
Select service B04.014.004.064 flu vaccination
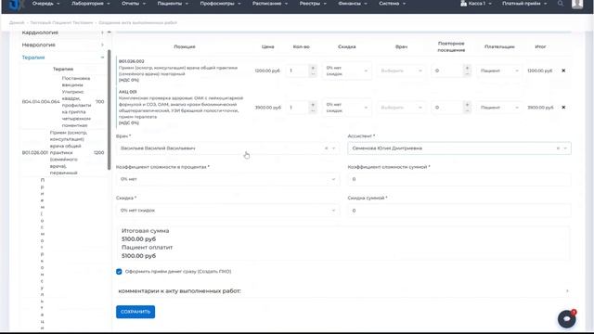(x=63, y=101)
